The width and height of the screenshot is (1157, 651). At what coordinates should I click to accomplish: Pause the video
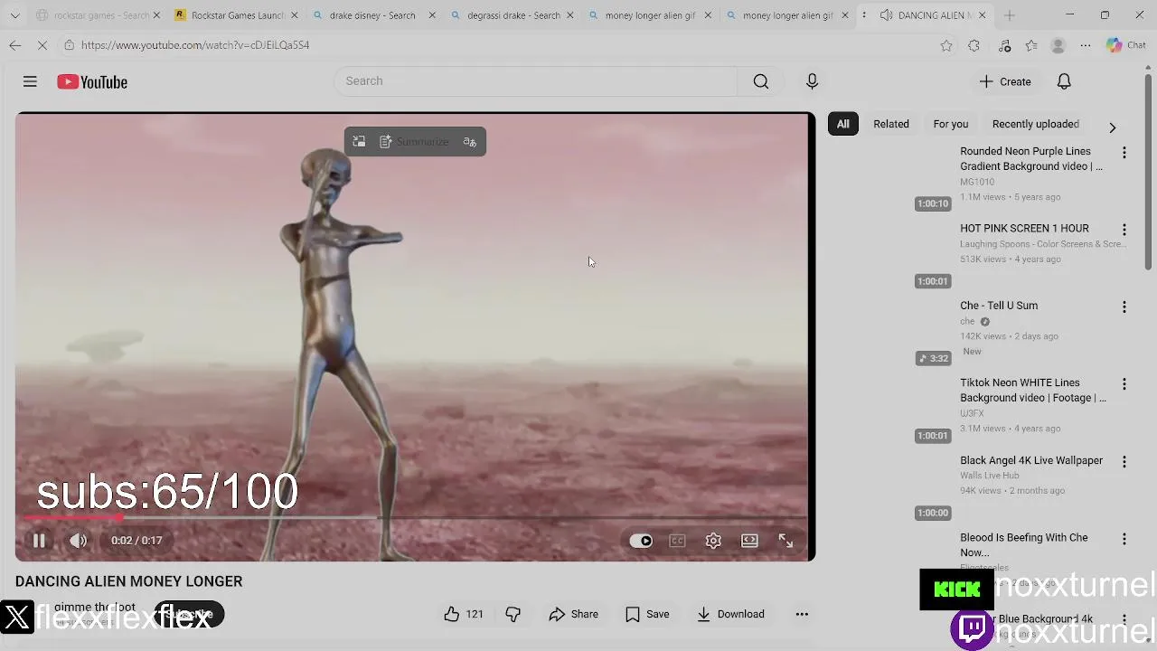click(x=39, y=541)
